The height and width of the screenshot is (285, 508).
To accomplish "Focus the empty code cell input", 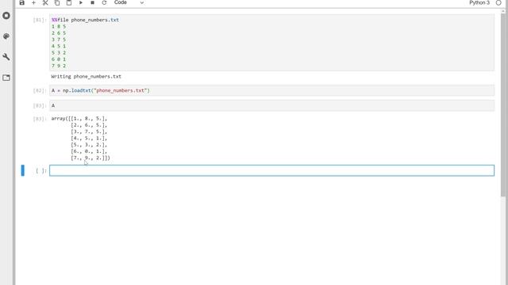I will (x=271, y=171).
